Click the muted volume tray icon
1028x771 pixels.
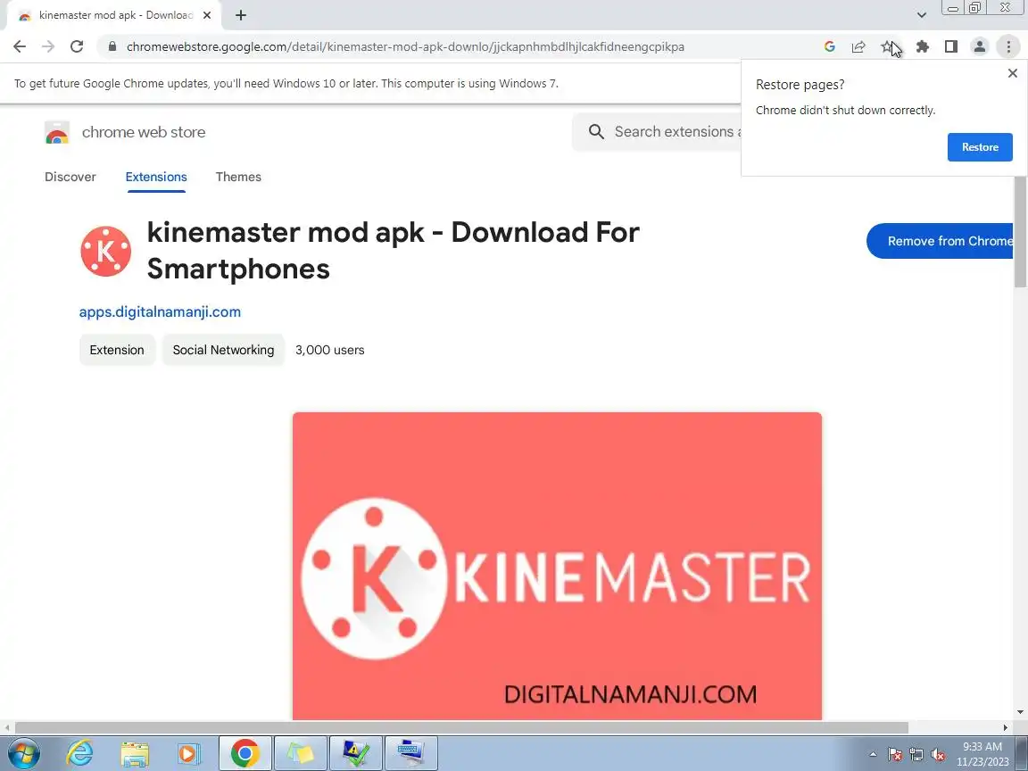pyautogui.click(x=938, y=755)
